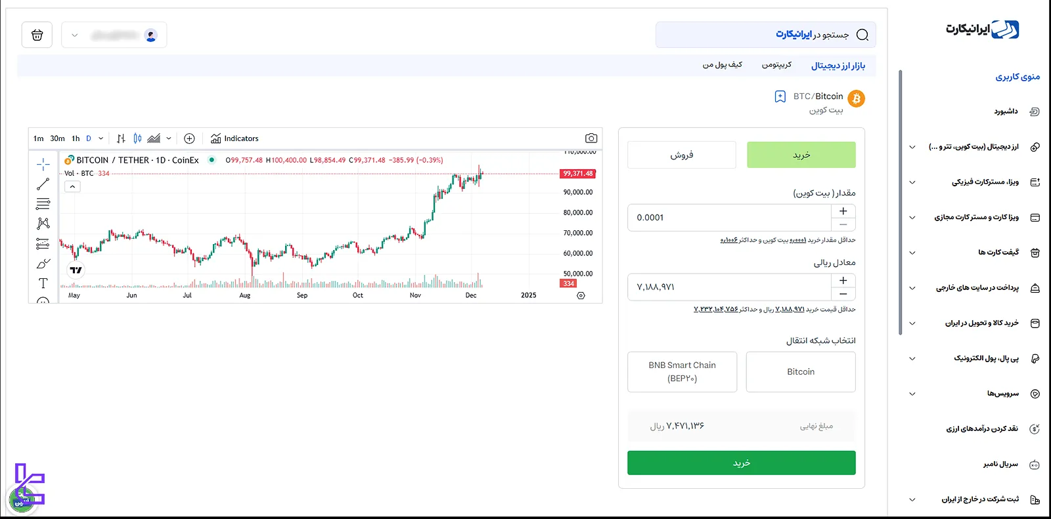Select the trend line drawing tool
The width and height of the screenshot is (1051, 519).
click(43, 184)
